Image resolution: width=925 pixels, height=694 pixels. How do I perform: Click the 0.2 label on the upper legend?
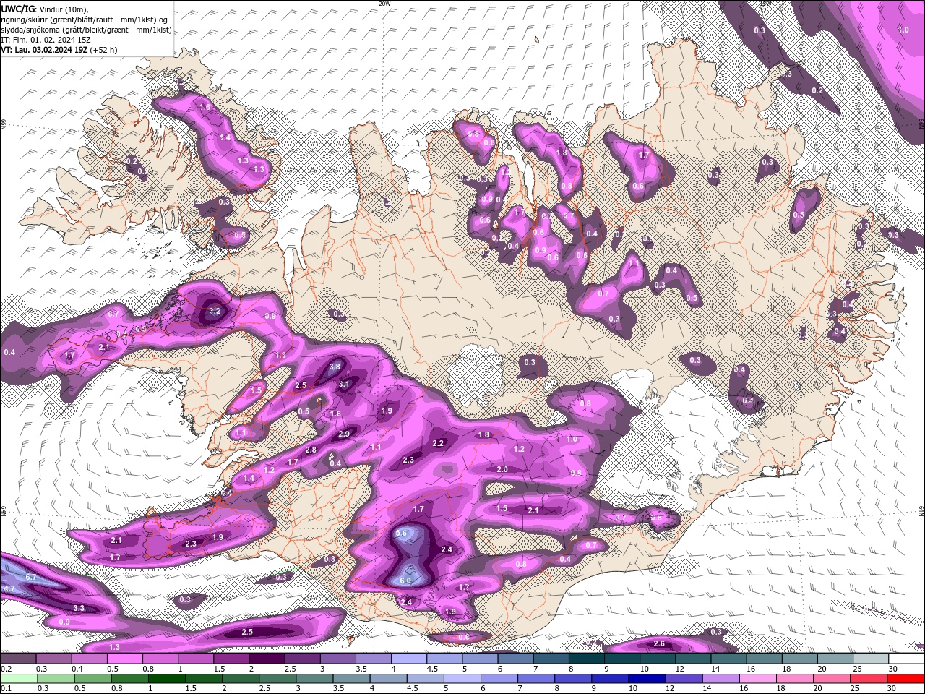pyautogui.click(x=6, y=669)
